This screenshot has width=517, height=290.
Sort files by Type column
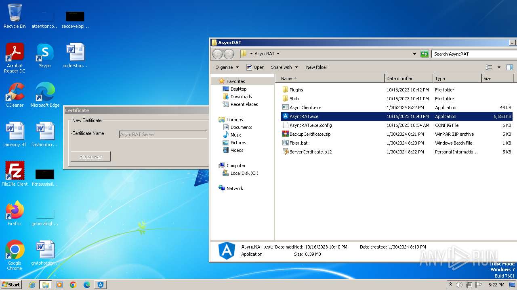click(x=457, y=79)
